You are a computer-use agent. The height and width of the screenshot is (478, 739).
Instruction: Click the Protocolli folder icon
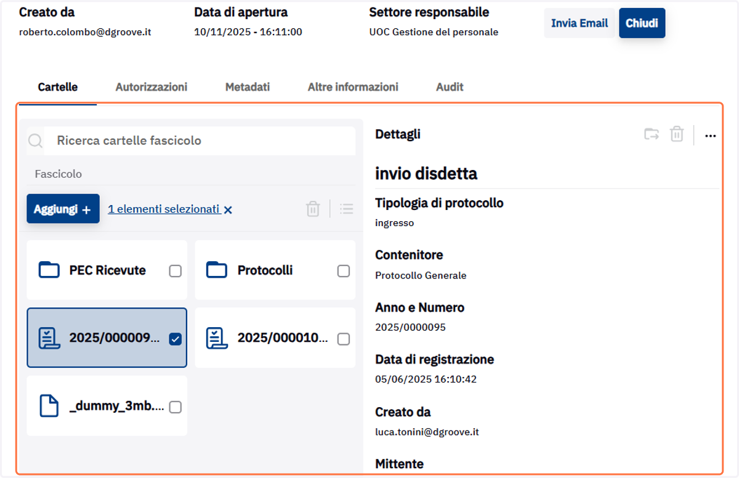[217, 270]
